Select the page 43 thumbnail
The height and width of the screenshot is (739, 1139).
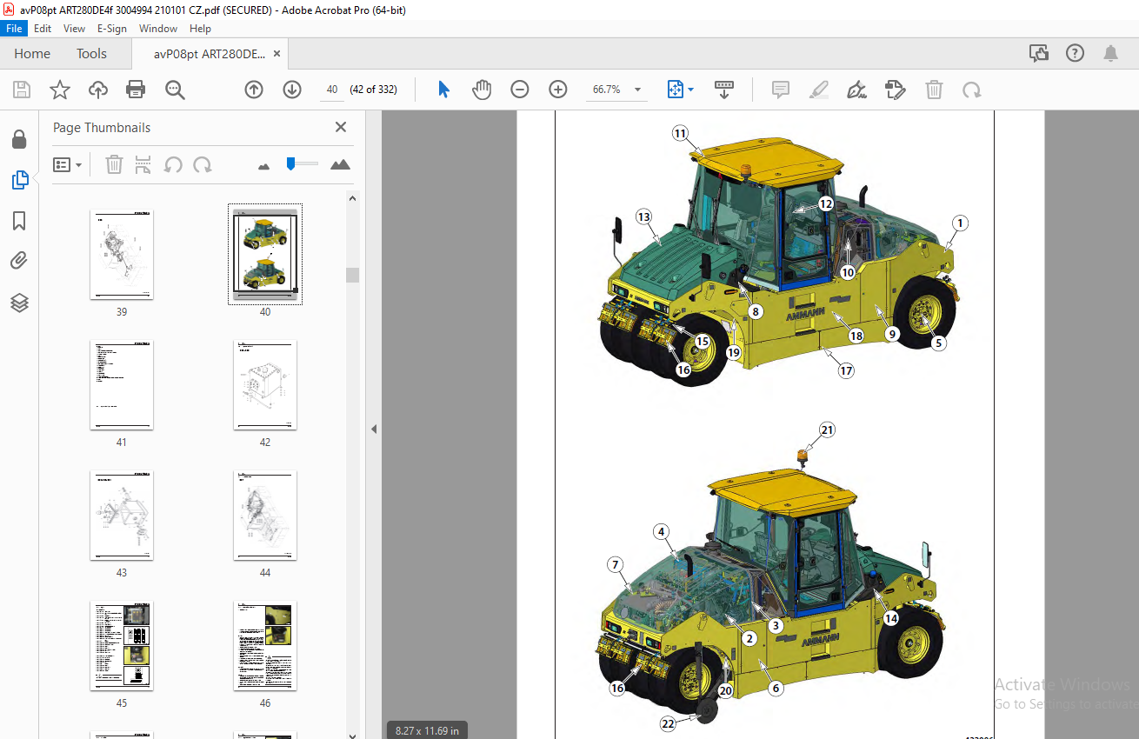(122, 516)
